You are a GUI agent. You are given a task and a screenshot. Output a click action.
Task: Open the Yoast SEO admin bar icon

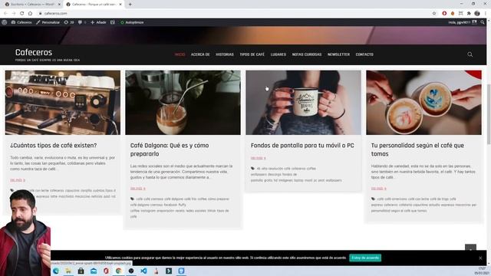[x=113, y=22]
